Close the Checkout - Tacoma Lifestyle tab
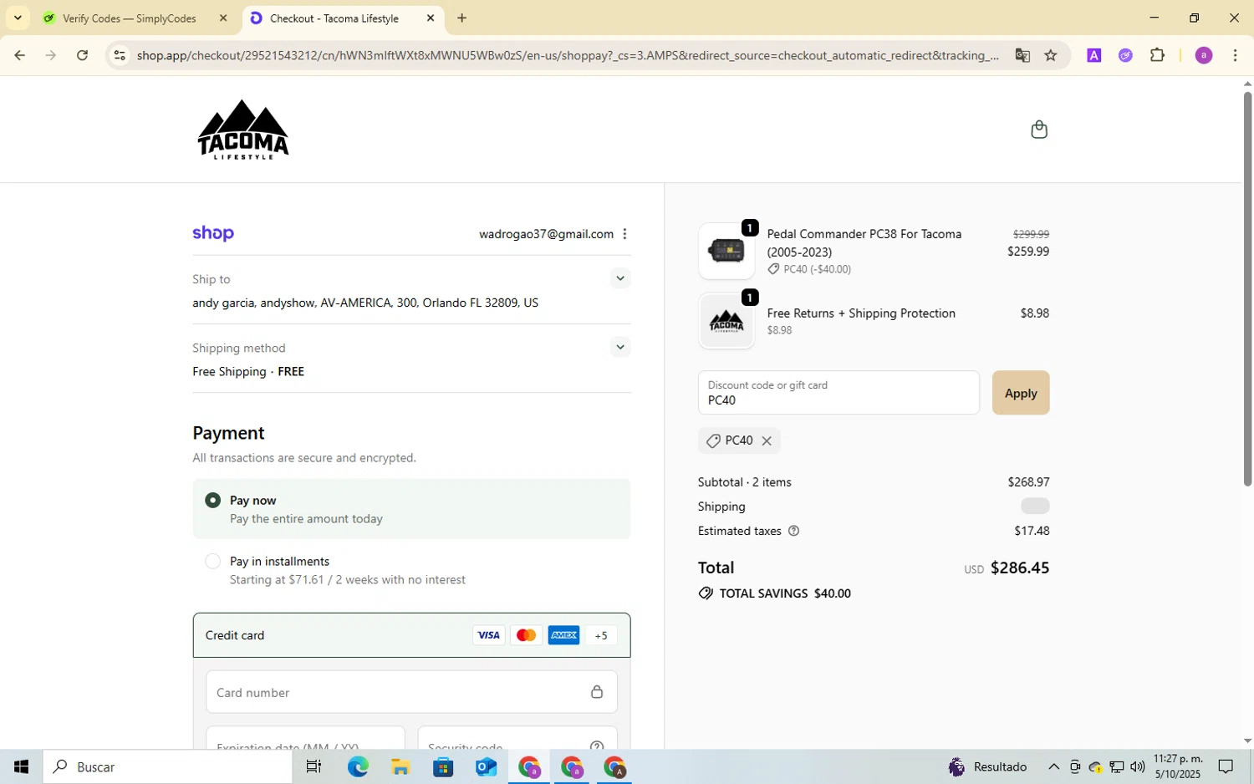The width and height of the screenshot is (1254, 784). pyautogui.click(x=431, y=18)
